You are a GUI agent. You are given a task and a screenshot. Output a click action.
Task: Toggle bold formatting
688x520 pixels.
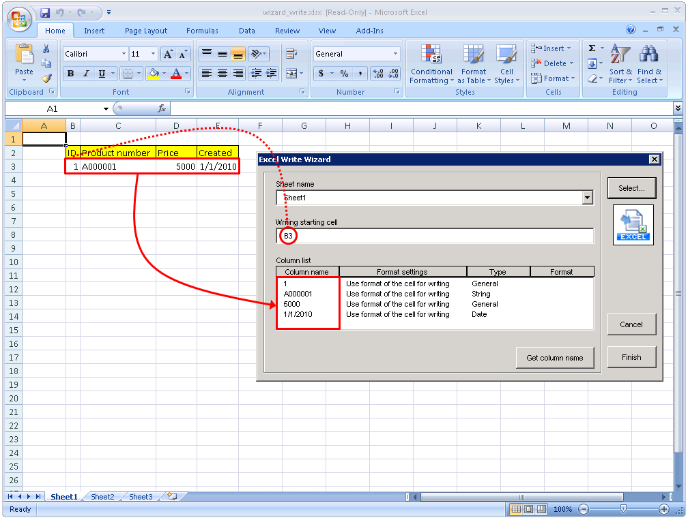tap(71, 72)
